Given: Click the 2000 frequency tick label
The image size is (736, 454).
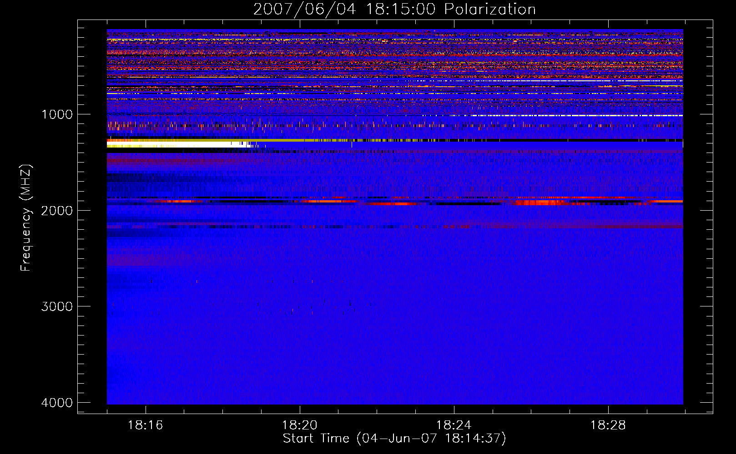Looking at the screenshot, I should (57, 210).
